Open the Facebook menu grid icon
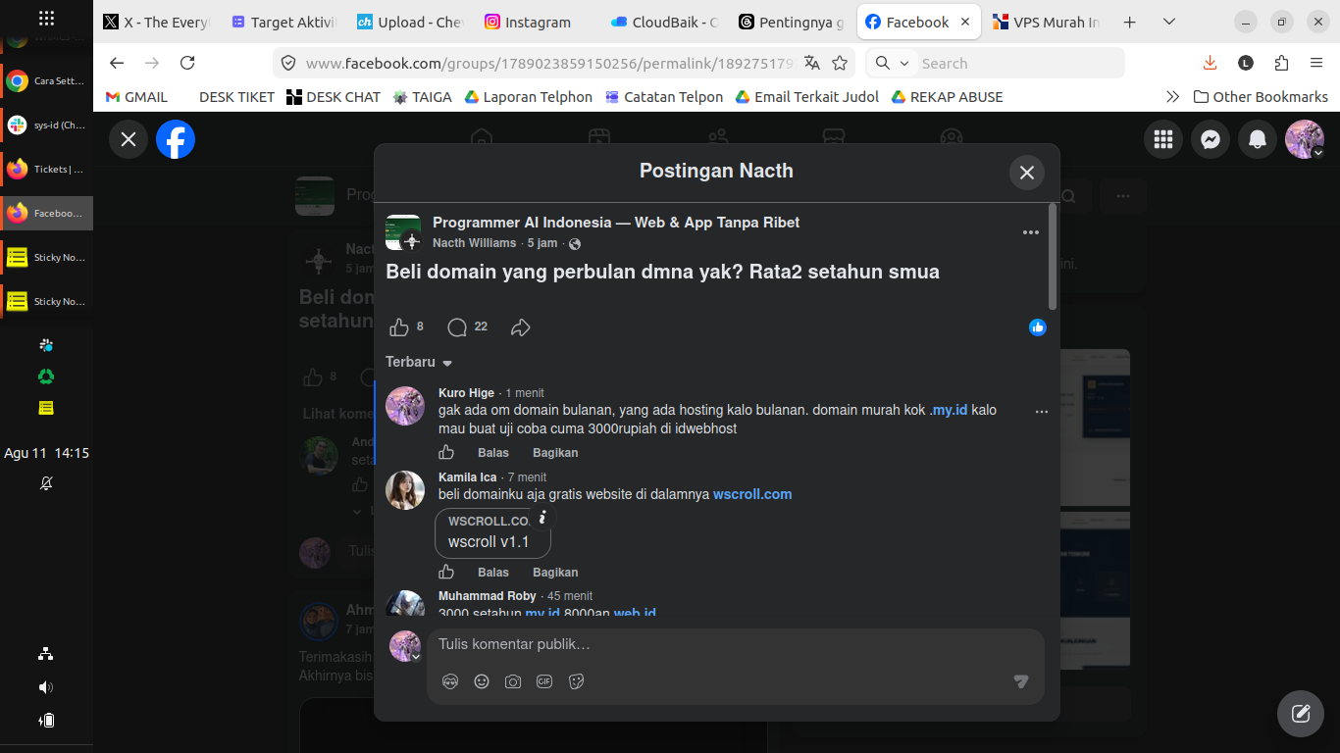Viewport: 1340px width, 753px height. pos(1163,139)
